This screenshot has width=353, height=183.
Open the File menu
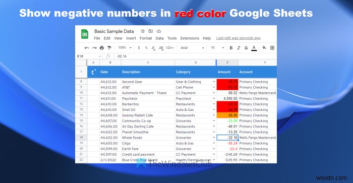(97, 38)
